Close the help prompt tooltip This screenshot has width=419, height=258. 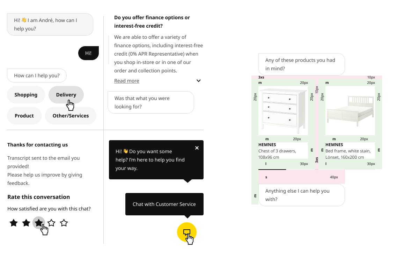coord(197,148)
